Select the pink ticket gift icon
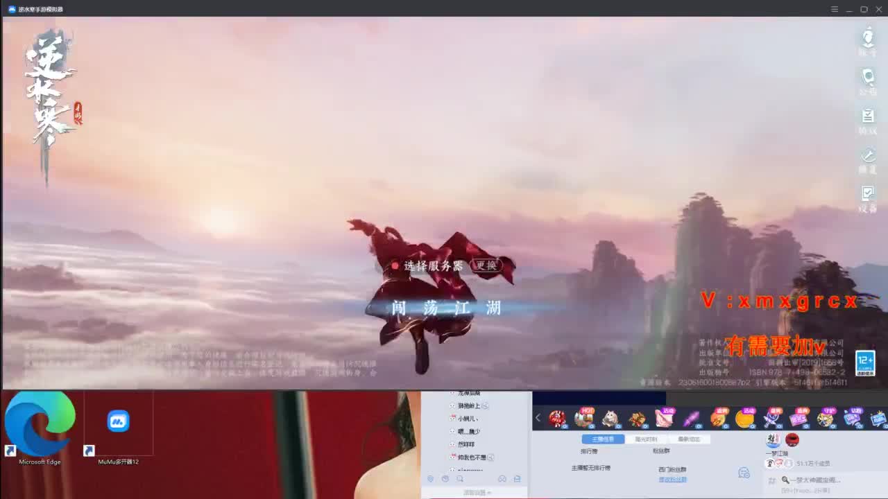 point(799,418)
